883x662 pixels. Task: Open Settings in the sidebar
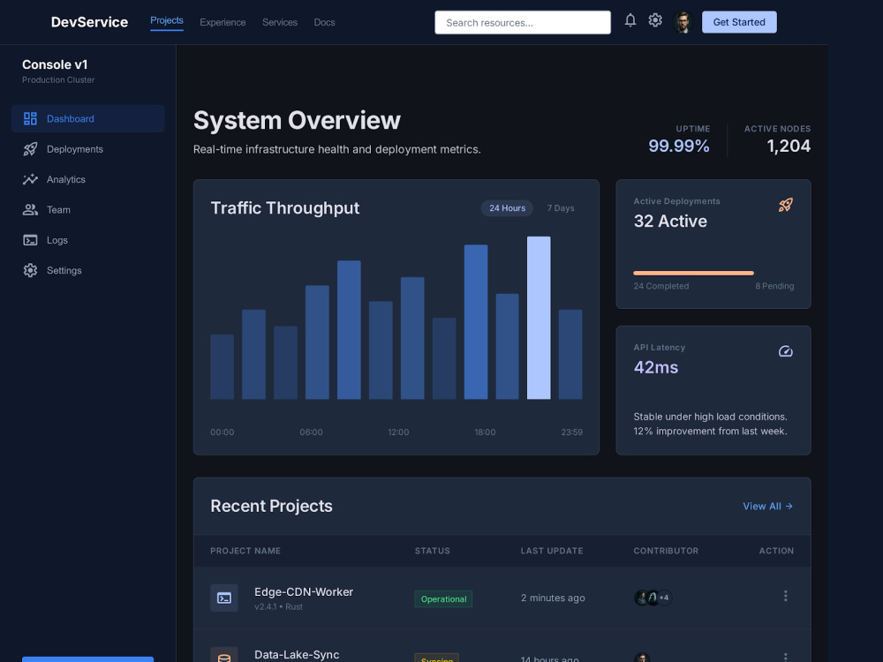click(87, 270)
